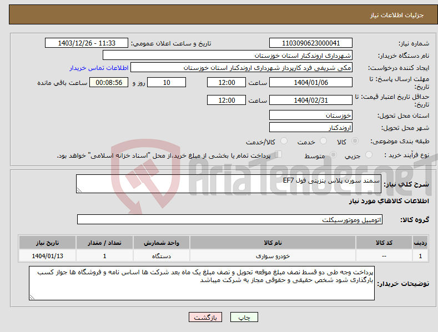
Task: Open the اطلاعات تماس خریدار link
Action: click(x=99, y=68)
